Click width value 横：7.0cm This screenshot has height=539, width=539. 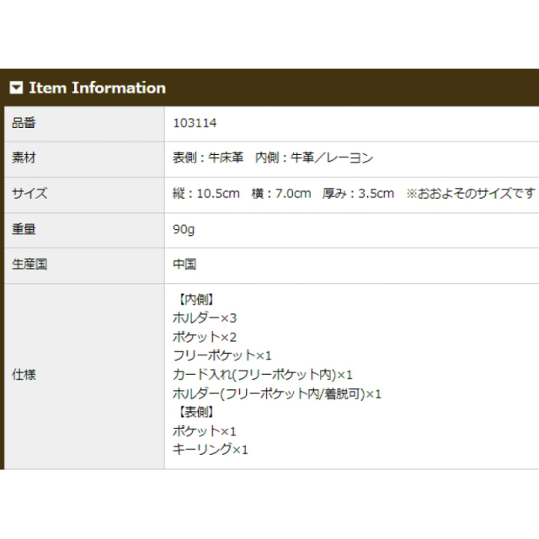(x=280, y=194)
